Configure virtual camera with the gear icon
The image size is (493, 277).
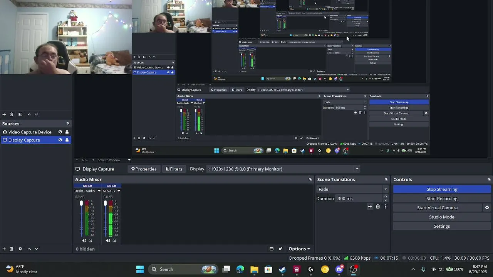coord(487,208)
